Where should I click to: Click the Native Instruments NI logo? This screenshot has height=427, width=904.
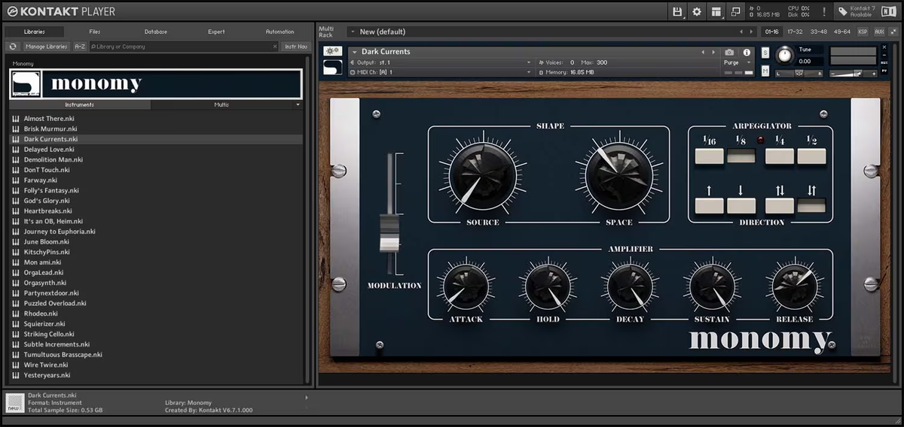pos(890,11)
